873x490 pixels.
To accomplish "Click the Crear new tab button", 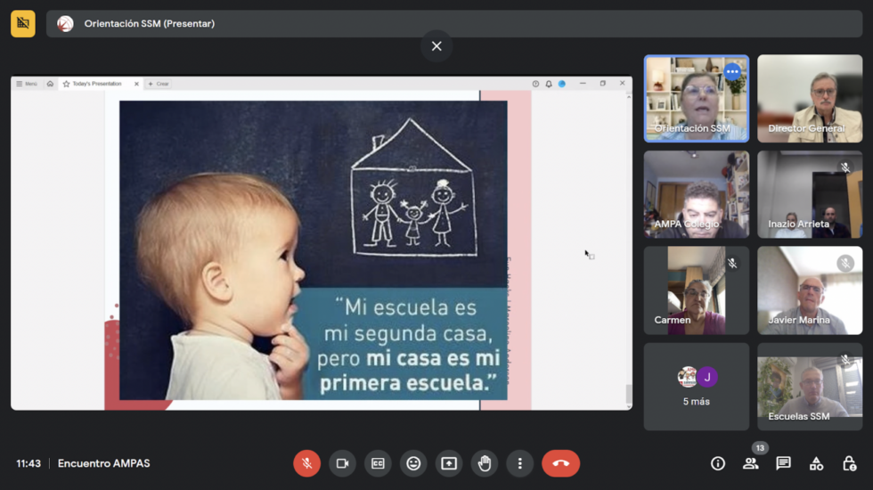I will 159,84.
